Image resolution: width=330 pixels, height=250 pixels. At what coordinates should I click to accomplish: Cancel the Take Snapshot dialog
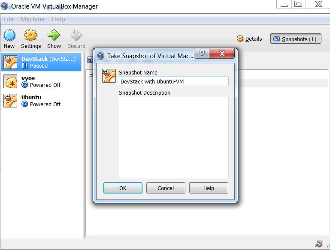[x=166, y=188]
